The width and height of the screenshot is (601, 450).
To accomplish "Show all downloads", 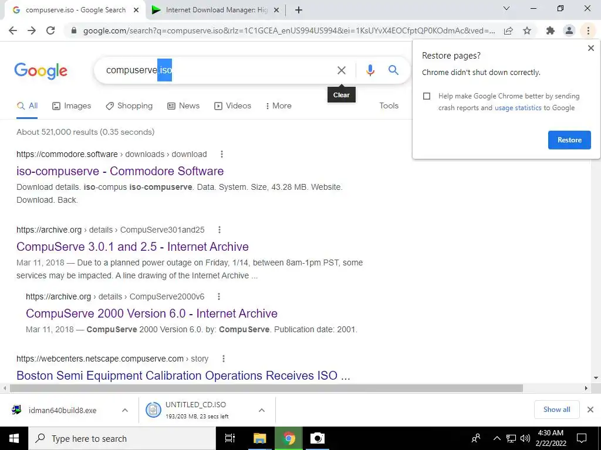I will click(556, 410).
